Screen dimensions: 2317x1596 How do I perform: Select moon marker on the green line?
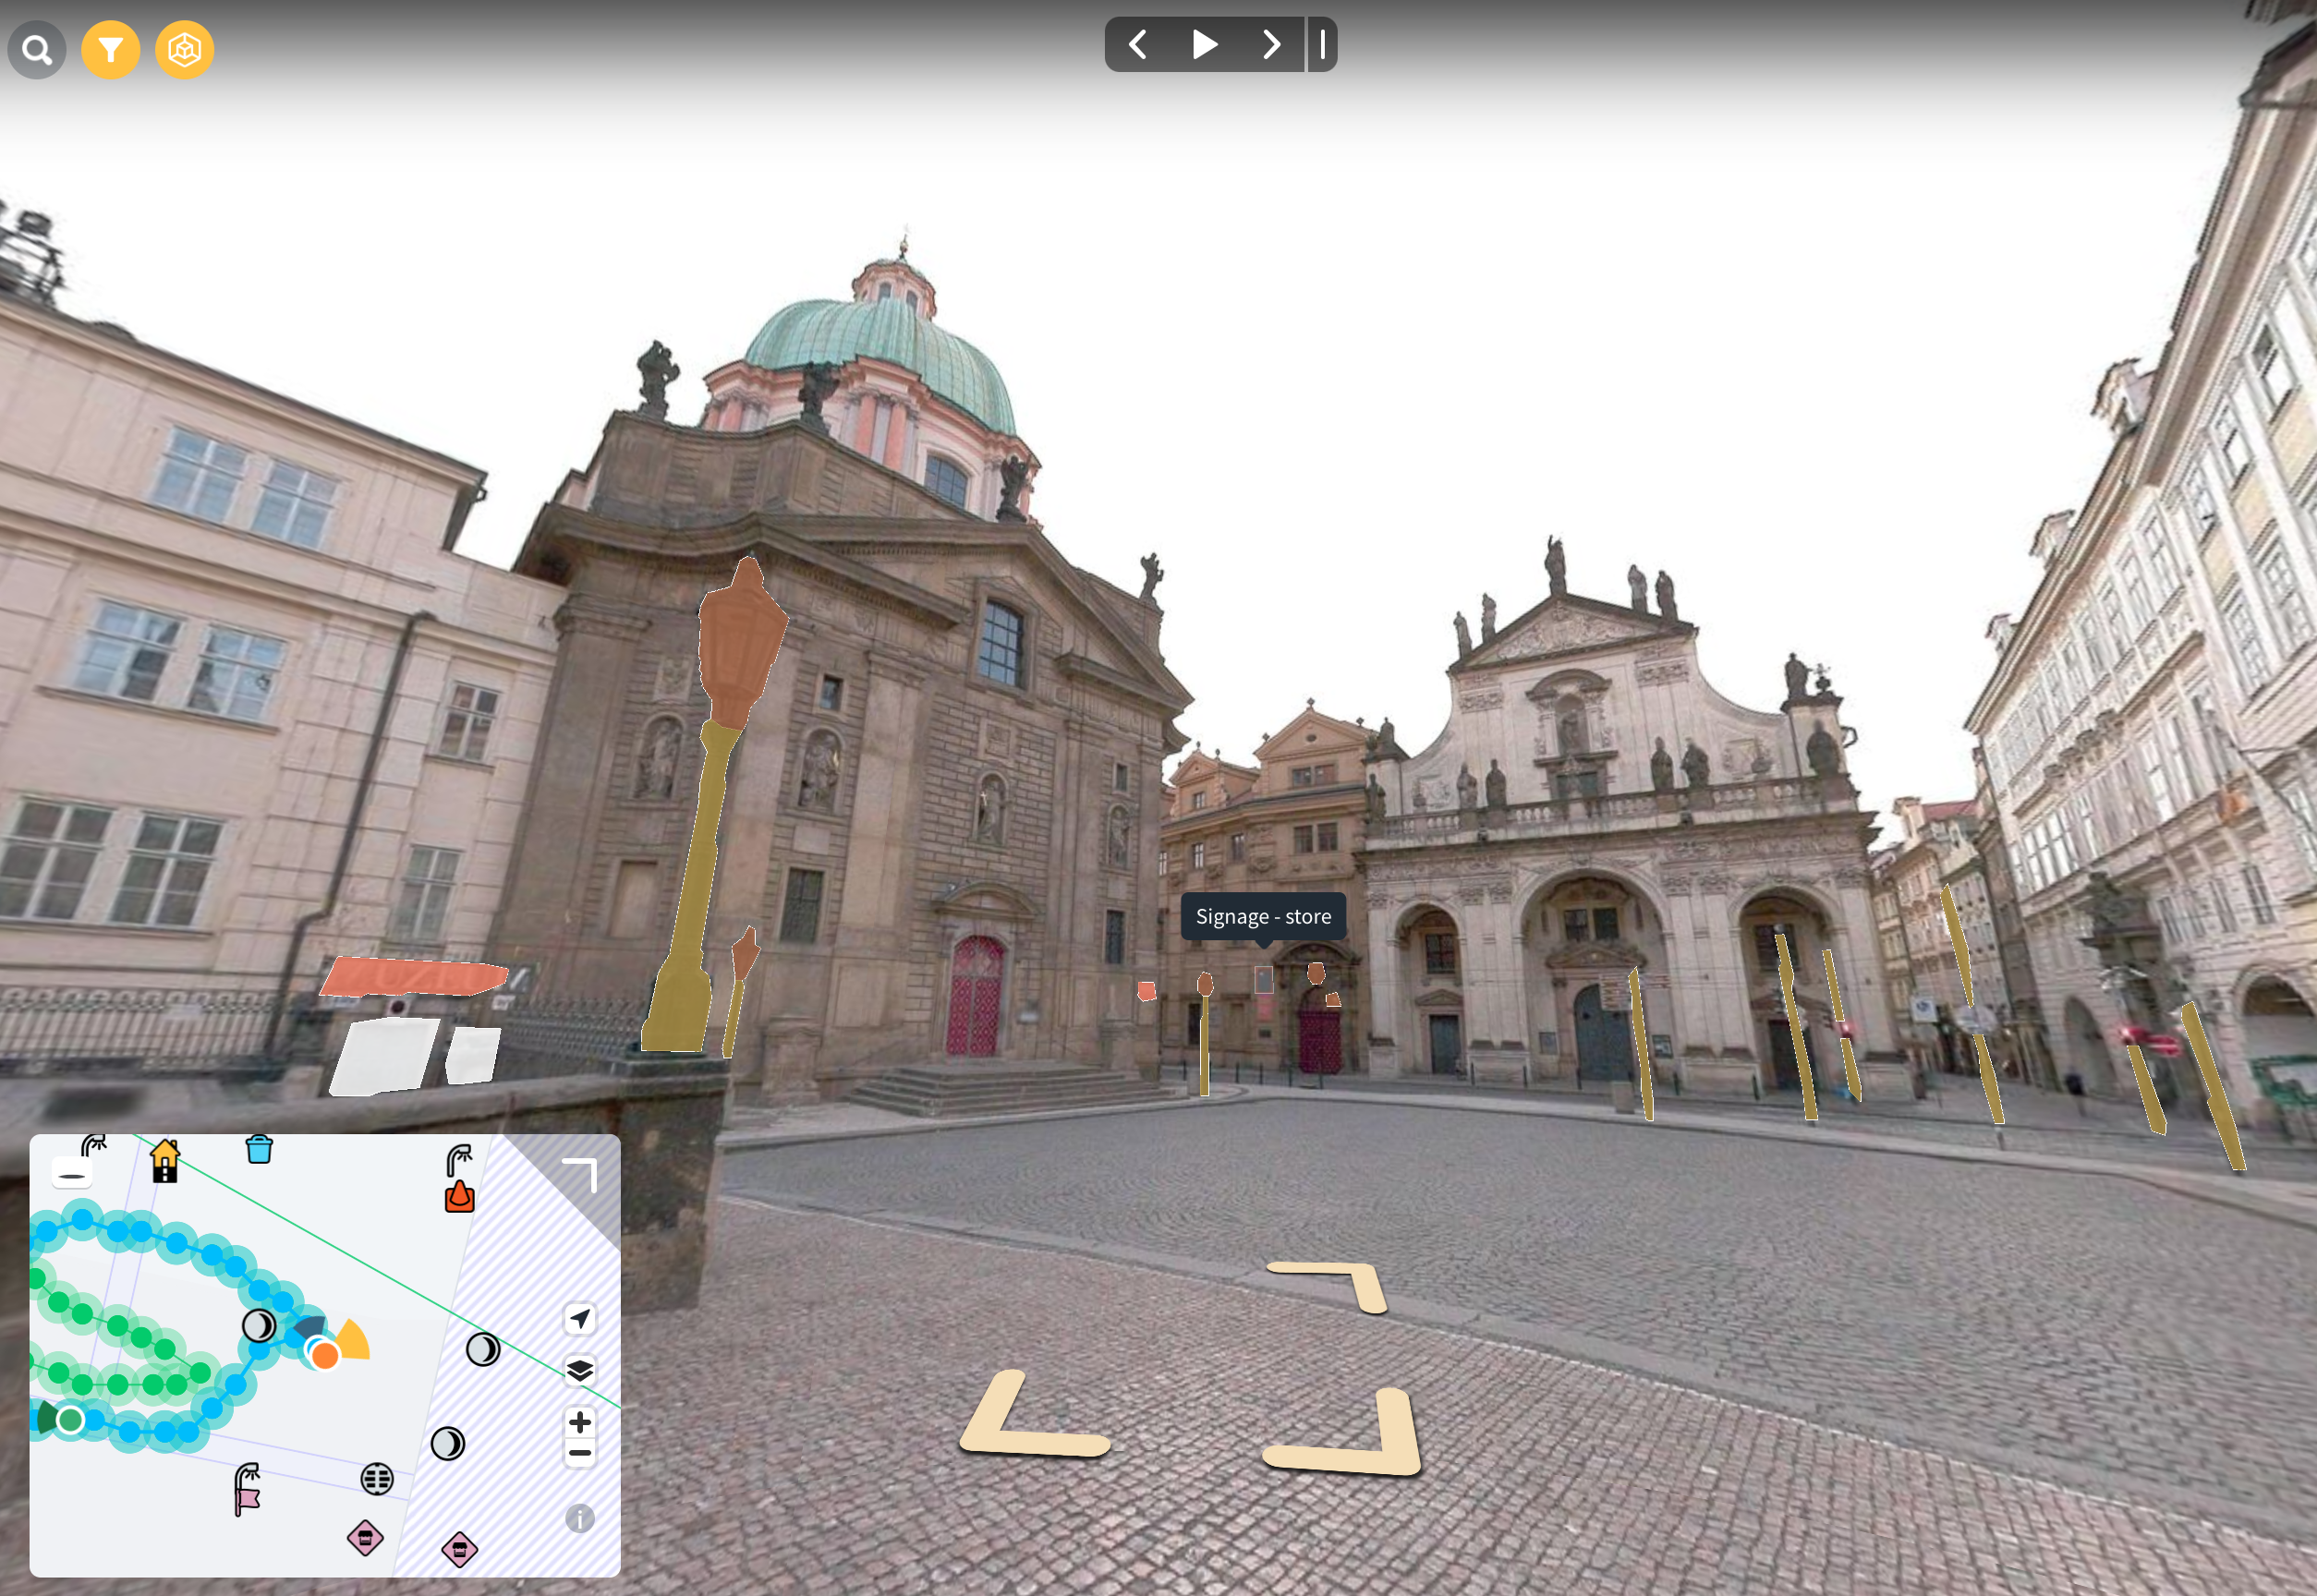click(x=483, y=1349)
